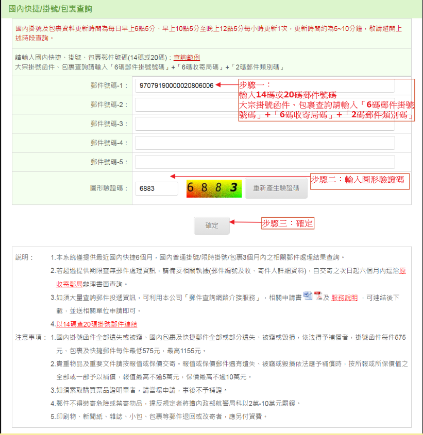The image size is (423, 435).
Task: Regenerate captcha with 重新產生驗證碼 button
Action: pyautogui.click(x=276, y=188)
